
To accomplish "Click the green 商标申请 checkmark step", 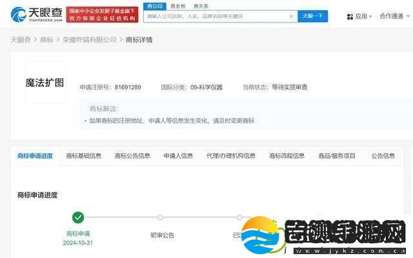I will coord(78,217).
